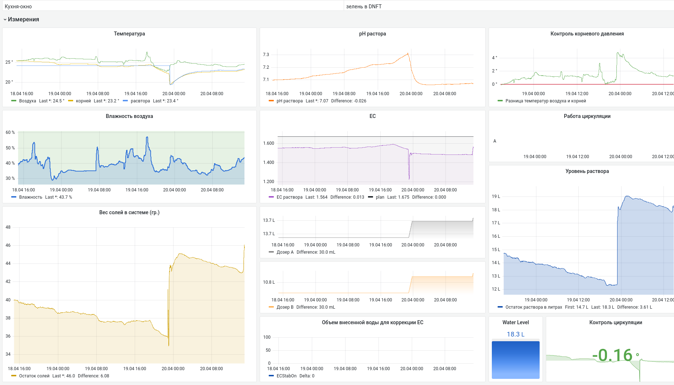Open the Температура panel title menu
Screen dimensions: 674x385
point(129,34)
